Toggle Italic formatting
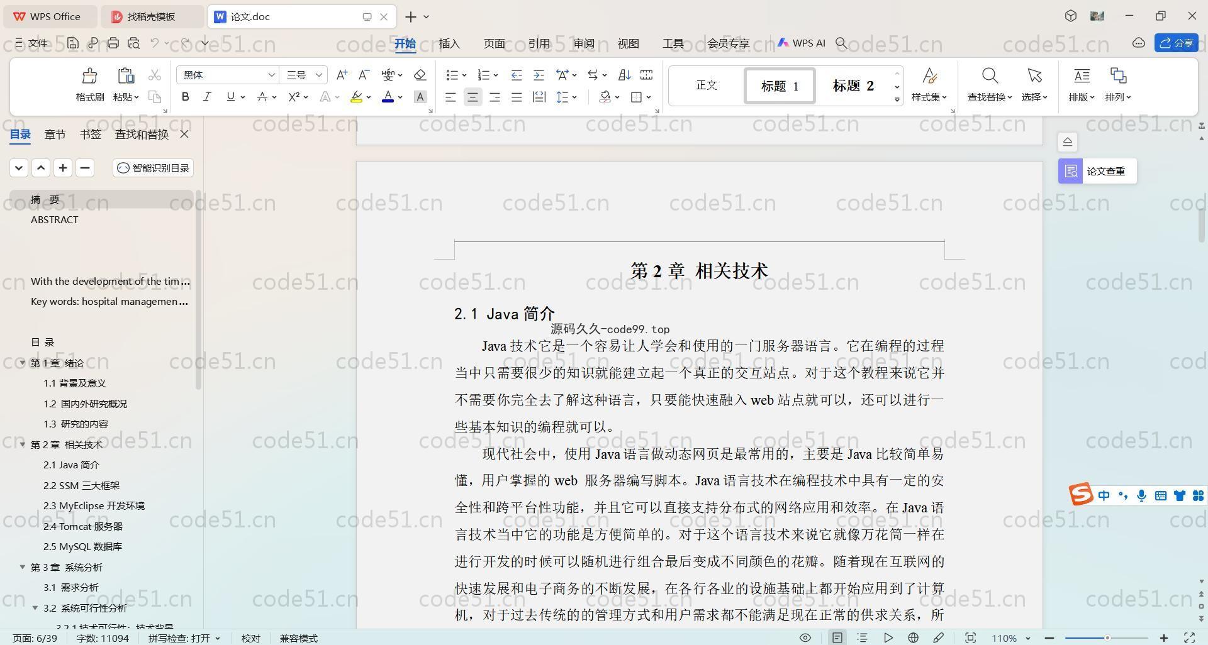Image resolution: width=1208 pixels, height=645 pixels. click(x=206, y=97)
